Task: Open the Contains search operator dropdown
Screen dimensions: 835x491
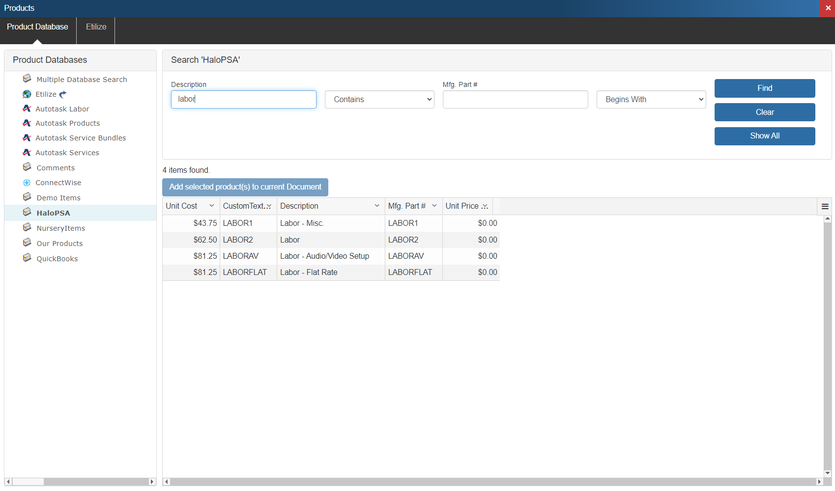Action: (379, 99)
